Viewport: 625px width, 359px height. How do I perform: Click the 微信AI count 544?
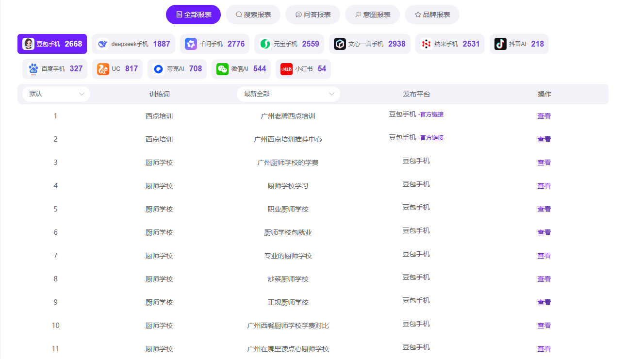pyautogui.click(x=260, y=69)
